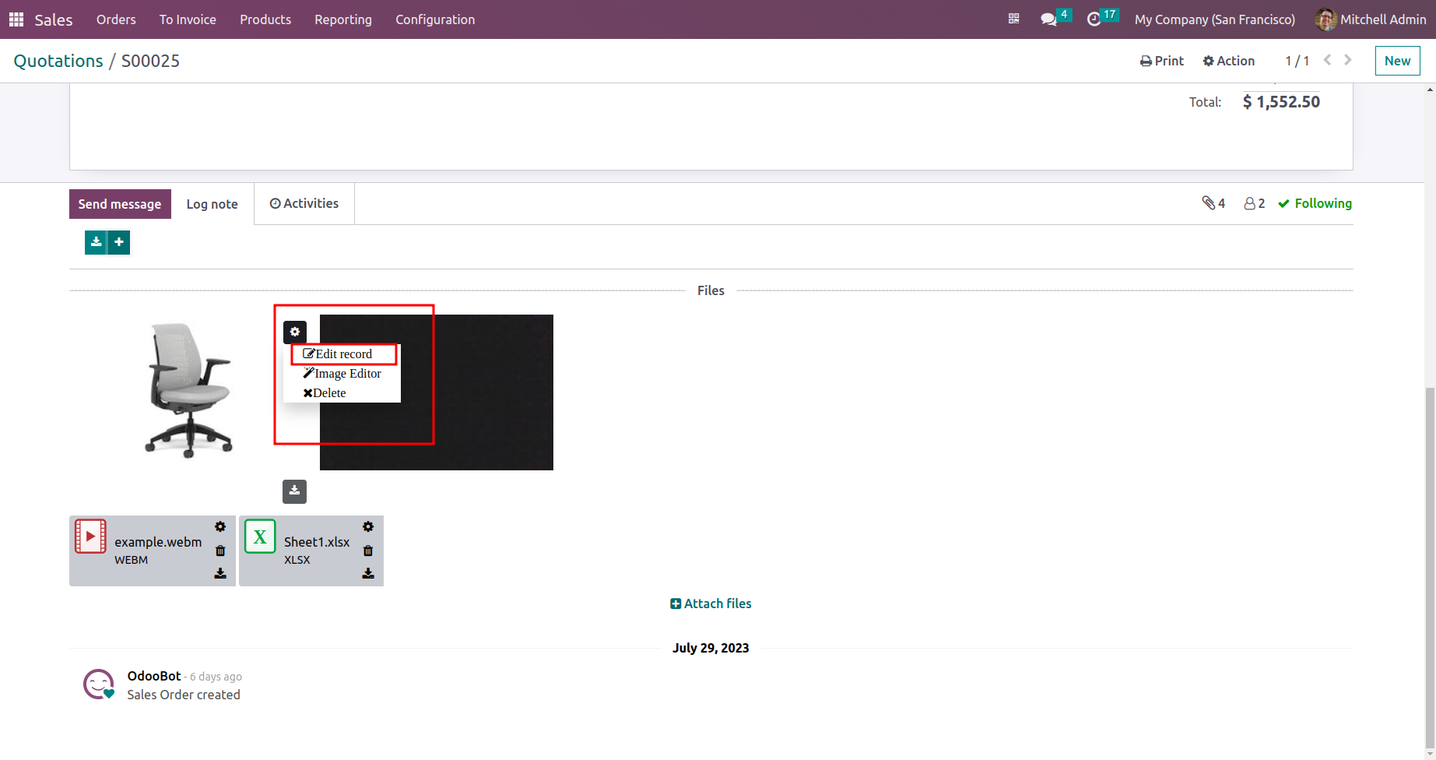Click Total amount $ 1,552.50

click(x=1281, y=102)
